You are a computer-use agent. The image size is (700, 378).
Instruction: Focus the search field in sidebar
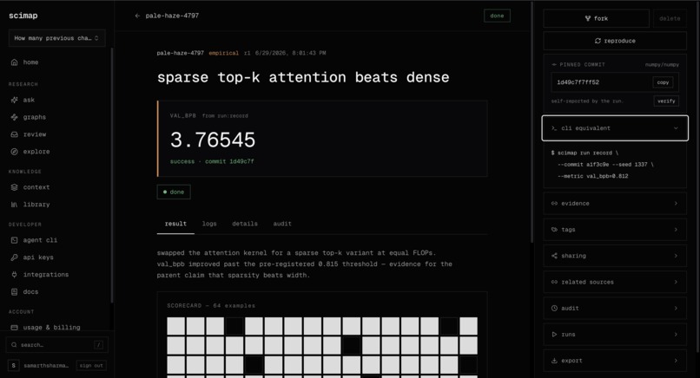[56, 344]
